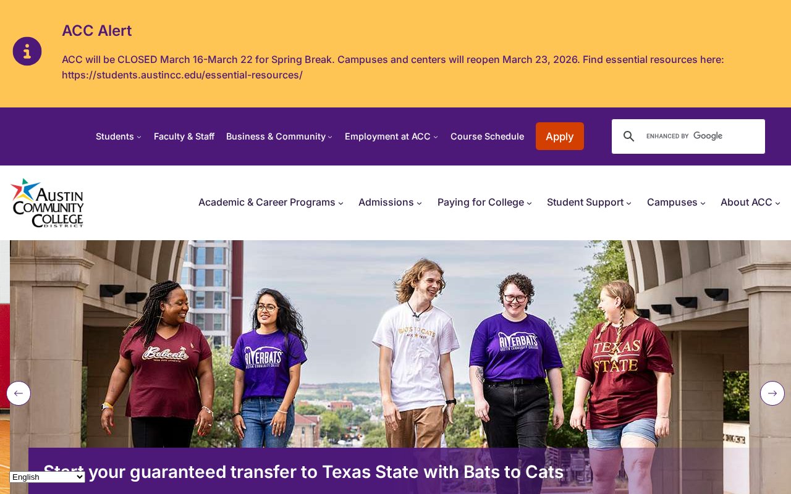Advance to next carousel slide arrow

pos(772,393)
